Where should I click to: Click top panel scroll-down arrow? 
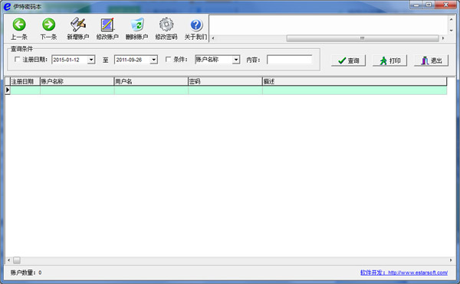tap(452, 31)
